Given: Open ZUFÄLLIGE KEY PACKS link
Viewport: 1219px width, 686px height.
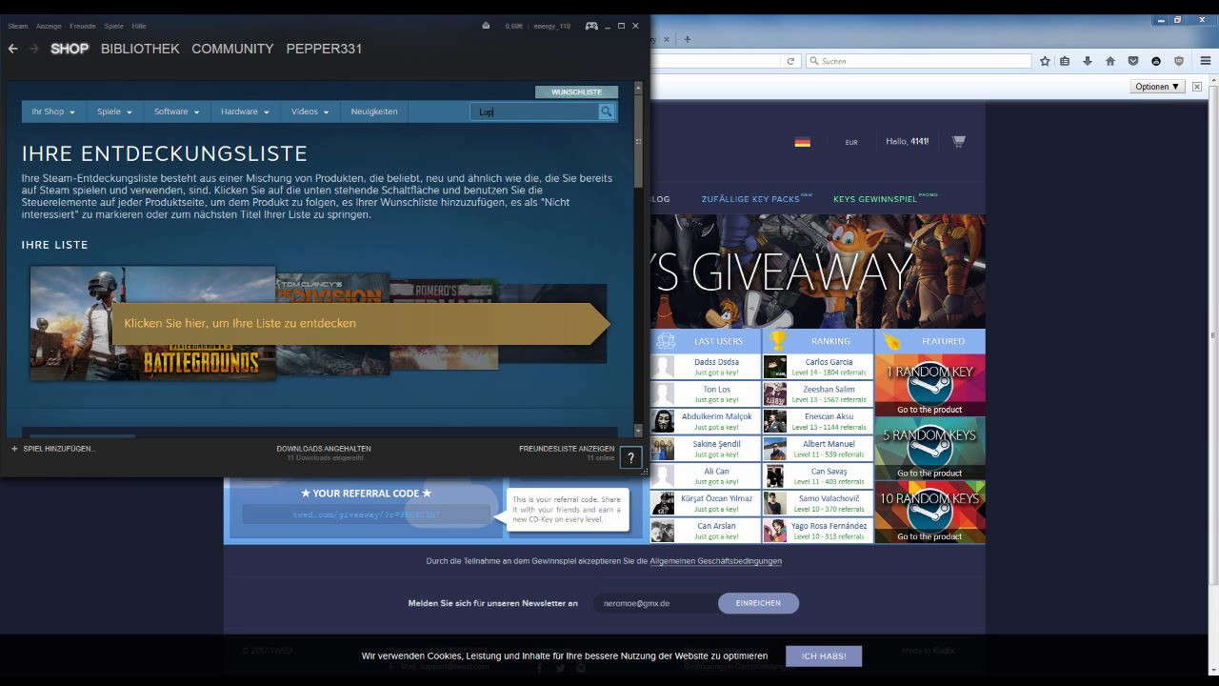Looking at the screenshot, I should pyautogui.click(x=750, y=199).
